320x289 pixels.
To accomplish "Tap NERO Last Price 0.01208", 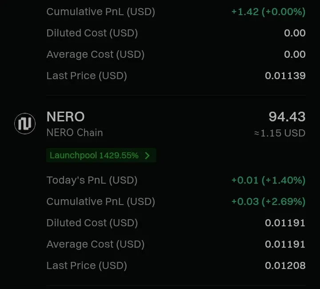I will [285, 265].
